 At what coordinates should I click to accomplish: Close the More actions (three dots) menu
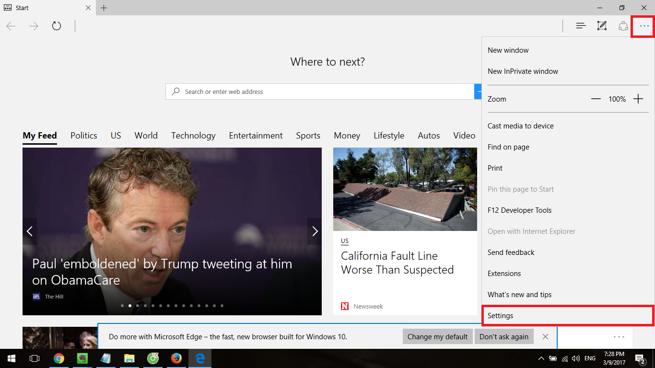coord(644,26)
